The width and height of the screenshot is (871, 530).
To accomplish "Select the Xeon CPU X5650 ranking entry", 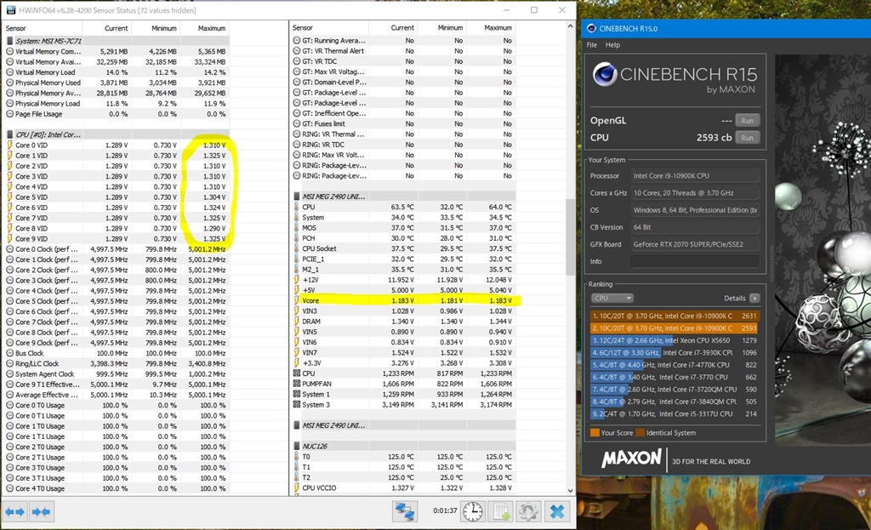I will click(x=675, y=340).
